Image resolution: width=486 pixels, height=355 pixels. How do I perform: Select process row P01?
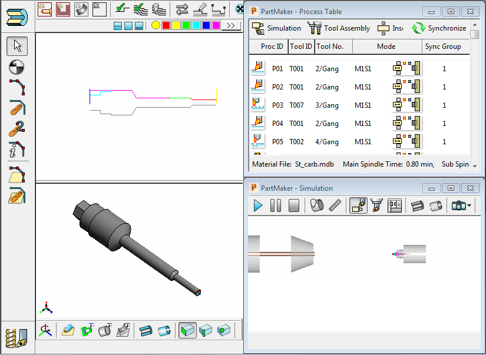359,68
